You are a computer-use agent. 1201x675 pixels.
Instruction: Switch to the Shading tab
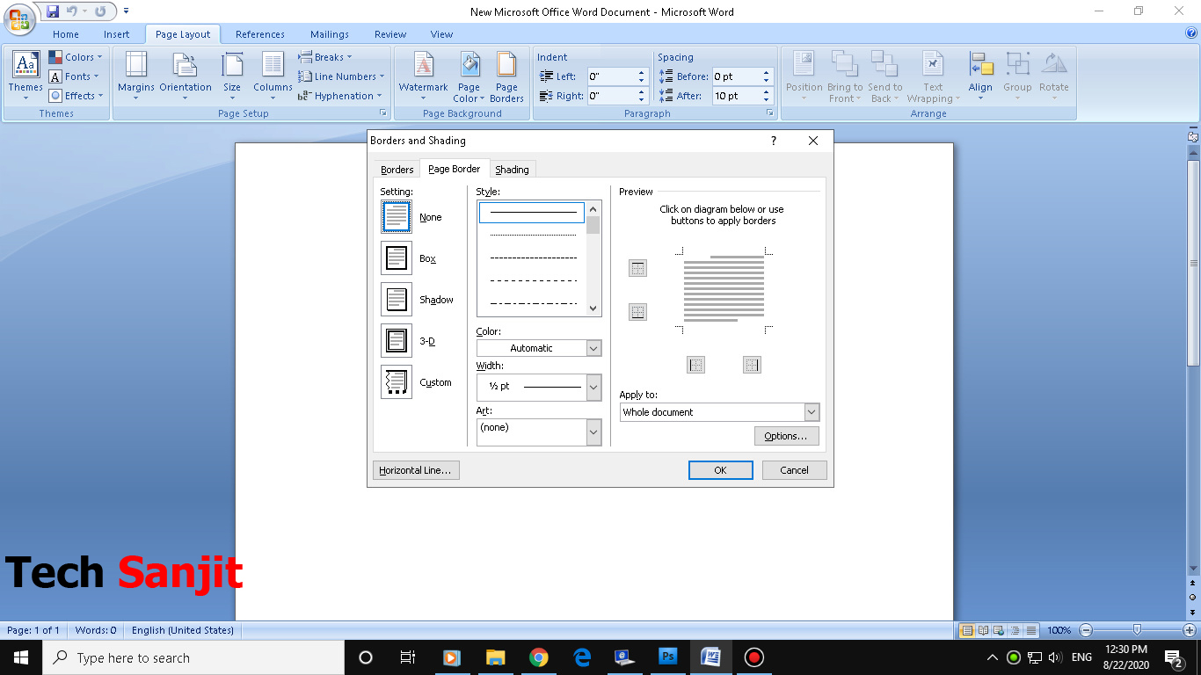pos(512,170)
